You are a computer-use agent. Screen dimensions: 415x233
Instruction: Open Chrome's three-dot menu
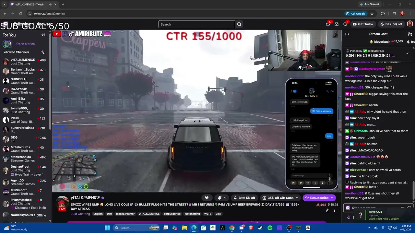click(x=410, y=14)
